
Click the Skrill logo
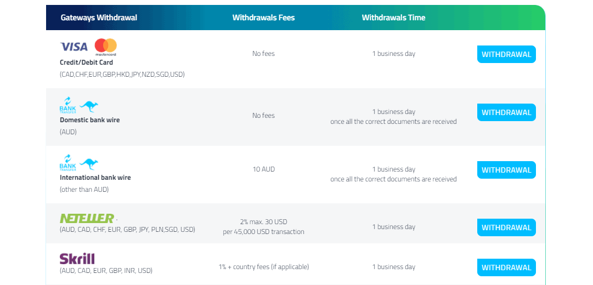[77, 259]
